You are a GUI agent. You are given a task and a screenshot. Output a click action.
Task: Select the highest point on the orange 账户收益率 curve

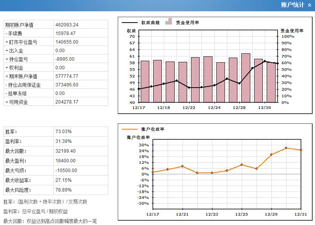tap(286, 148)
